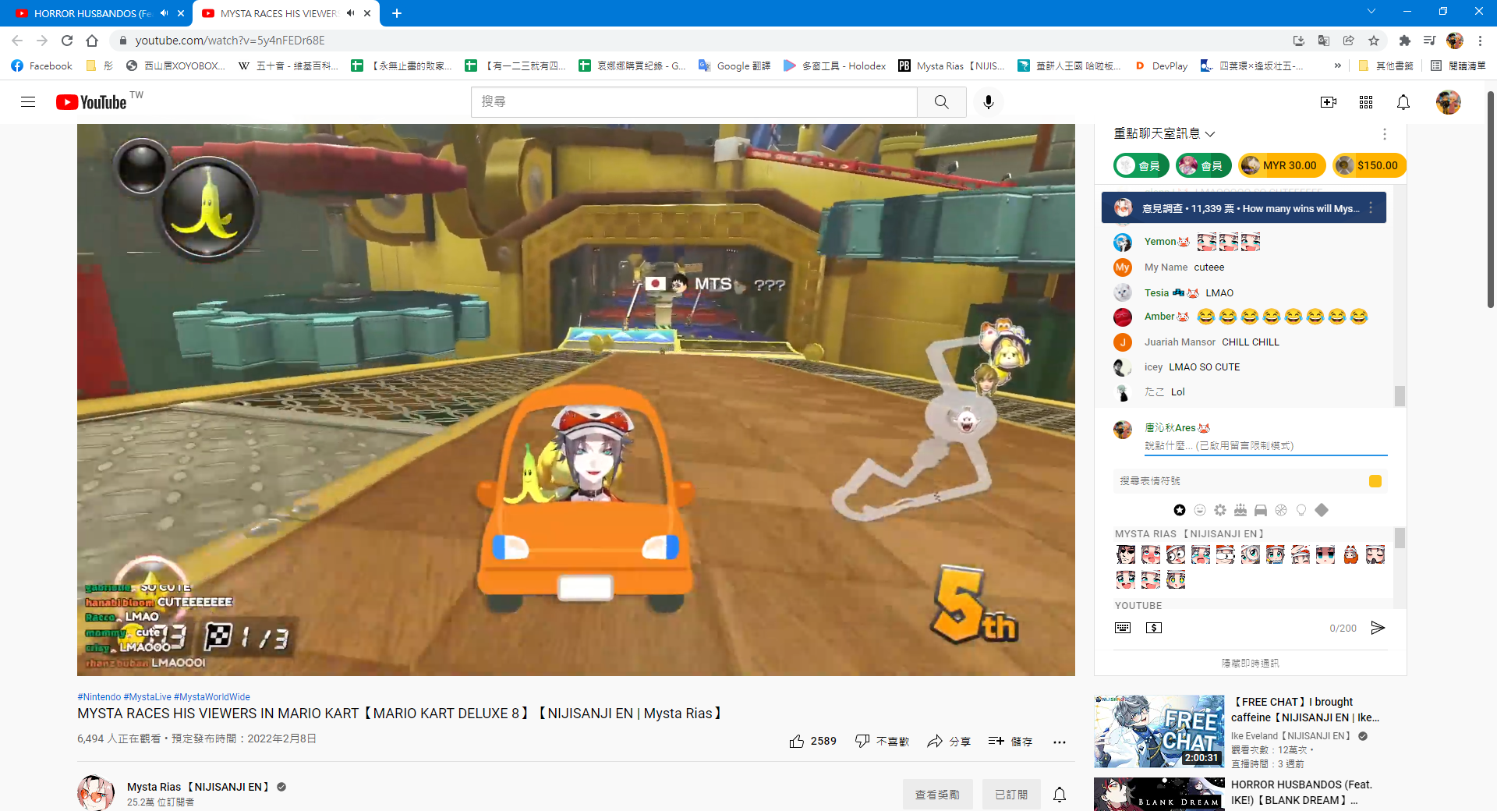Open the 其他書籤 bookmarks folder
Viewport: 1497px width, 811px height.
point(1386,66)
